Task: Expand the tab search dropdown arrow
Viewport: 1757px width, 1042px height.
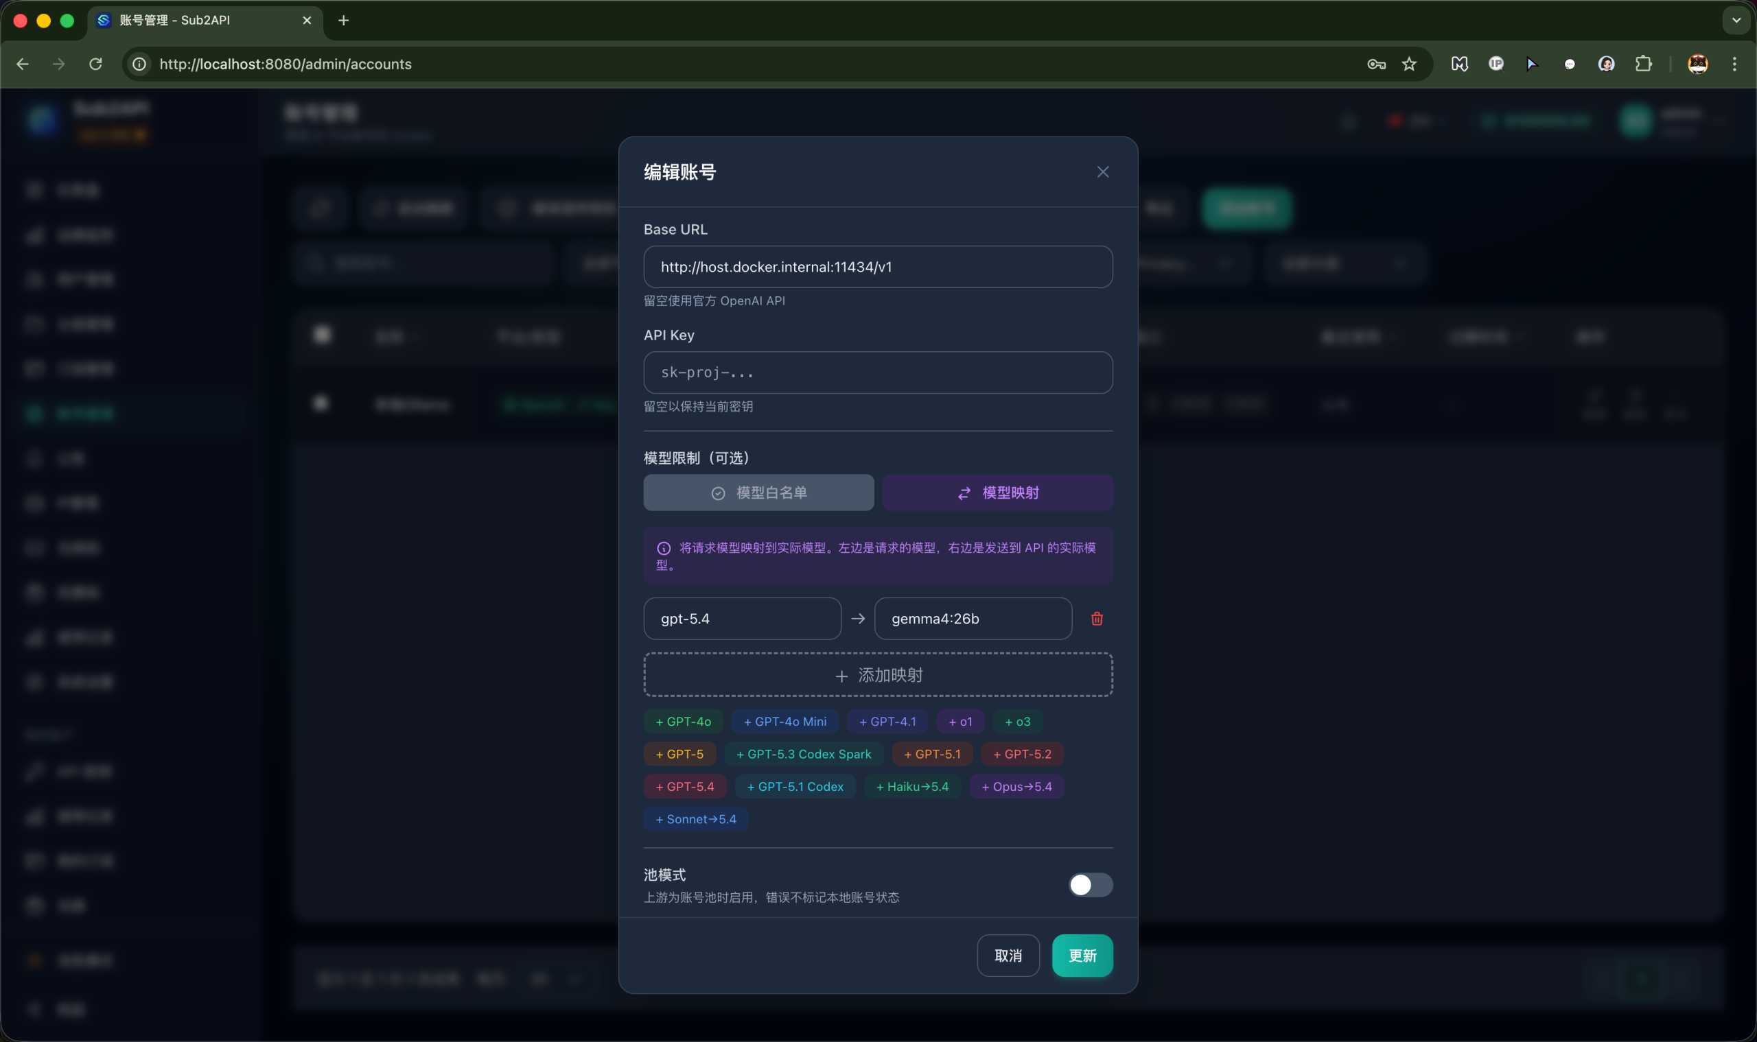Action: coord(1736,21)
